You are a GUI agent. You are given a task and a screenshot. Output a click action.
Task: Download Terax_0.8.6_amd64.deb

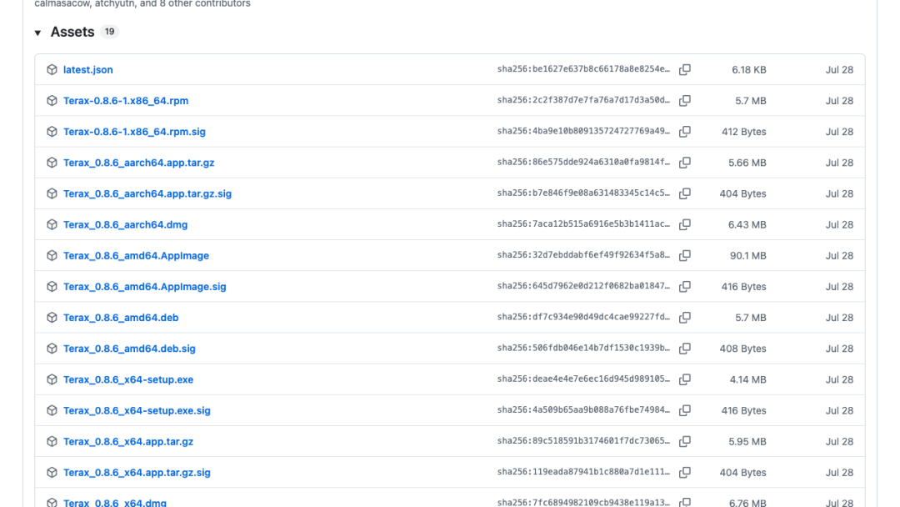(x=121, y=318)
